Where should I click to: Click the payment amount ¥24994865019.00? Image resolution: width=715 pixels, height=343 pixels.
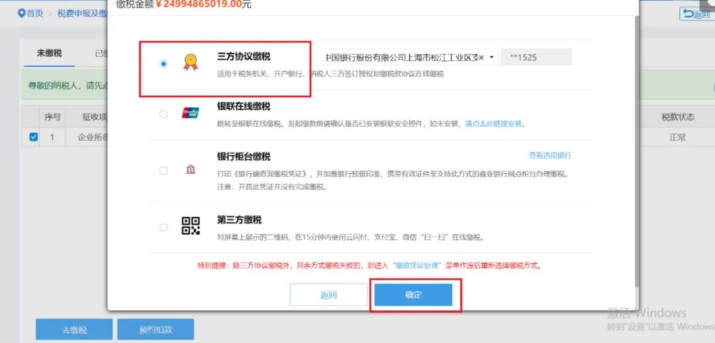[199, 5]
